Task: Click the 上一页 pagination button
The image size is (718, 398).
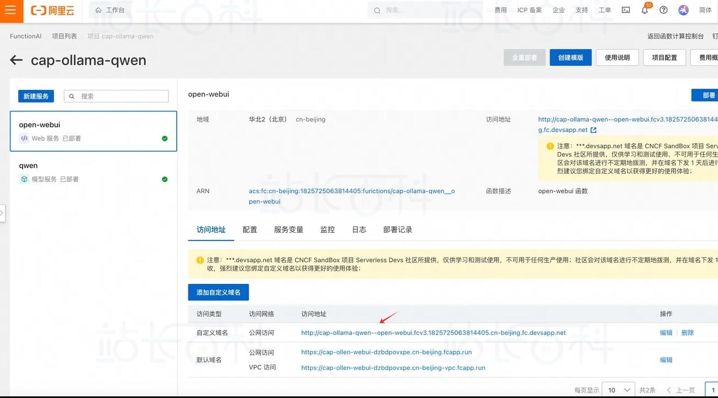Action: point(681,390)
